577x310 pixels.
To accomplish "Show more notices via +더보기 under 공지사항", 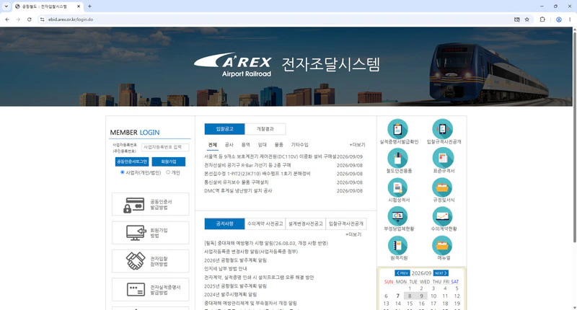I will pyautogui.click(x=353, y=234).
